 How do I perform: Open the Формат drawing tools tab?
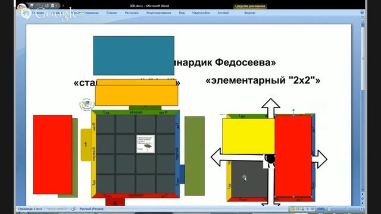[x=250, y=13]
